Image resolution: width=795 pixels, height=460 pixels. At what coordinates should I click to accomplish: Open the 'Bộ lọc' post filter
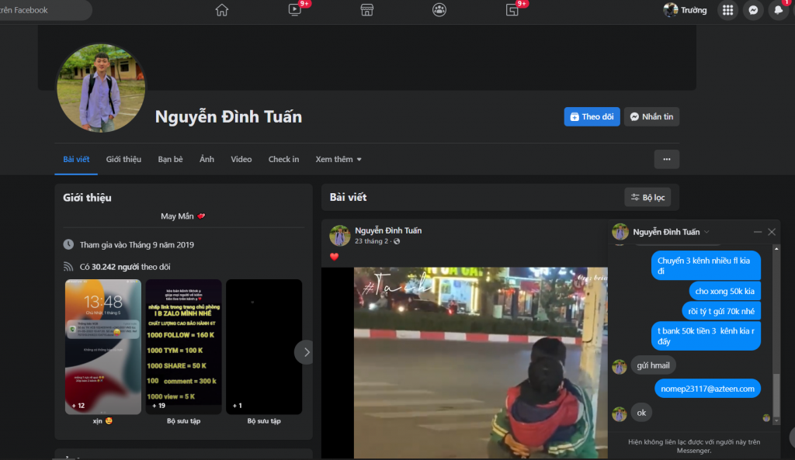[647, 197]
